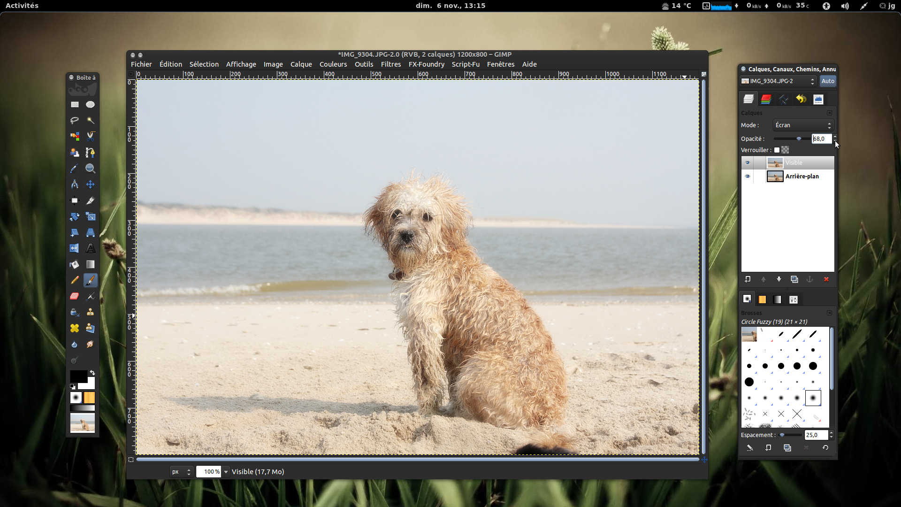
Task: Open the layer Mode dropdown showing Écran
Action: click(x=803, y=125)
